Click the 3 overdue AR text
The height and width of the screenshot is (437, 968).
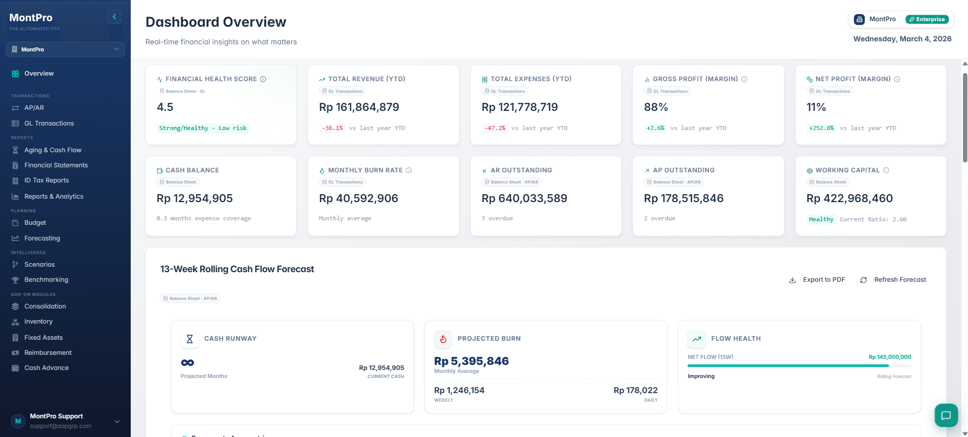pyautogui.click(x=497, y=218)
